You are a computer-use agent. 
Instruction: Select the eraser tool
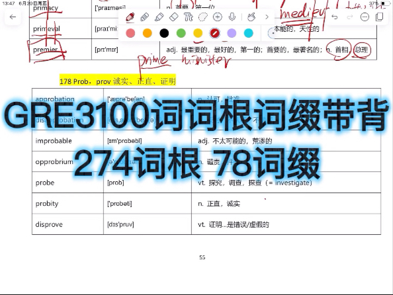pos(174,17)
